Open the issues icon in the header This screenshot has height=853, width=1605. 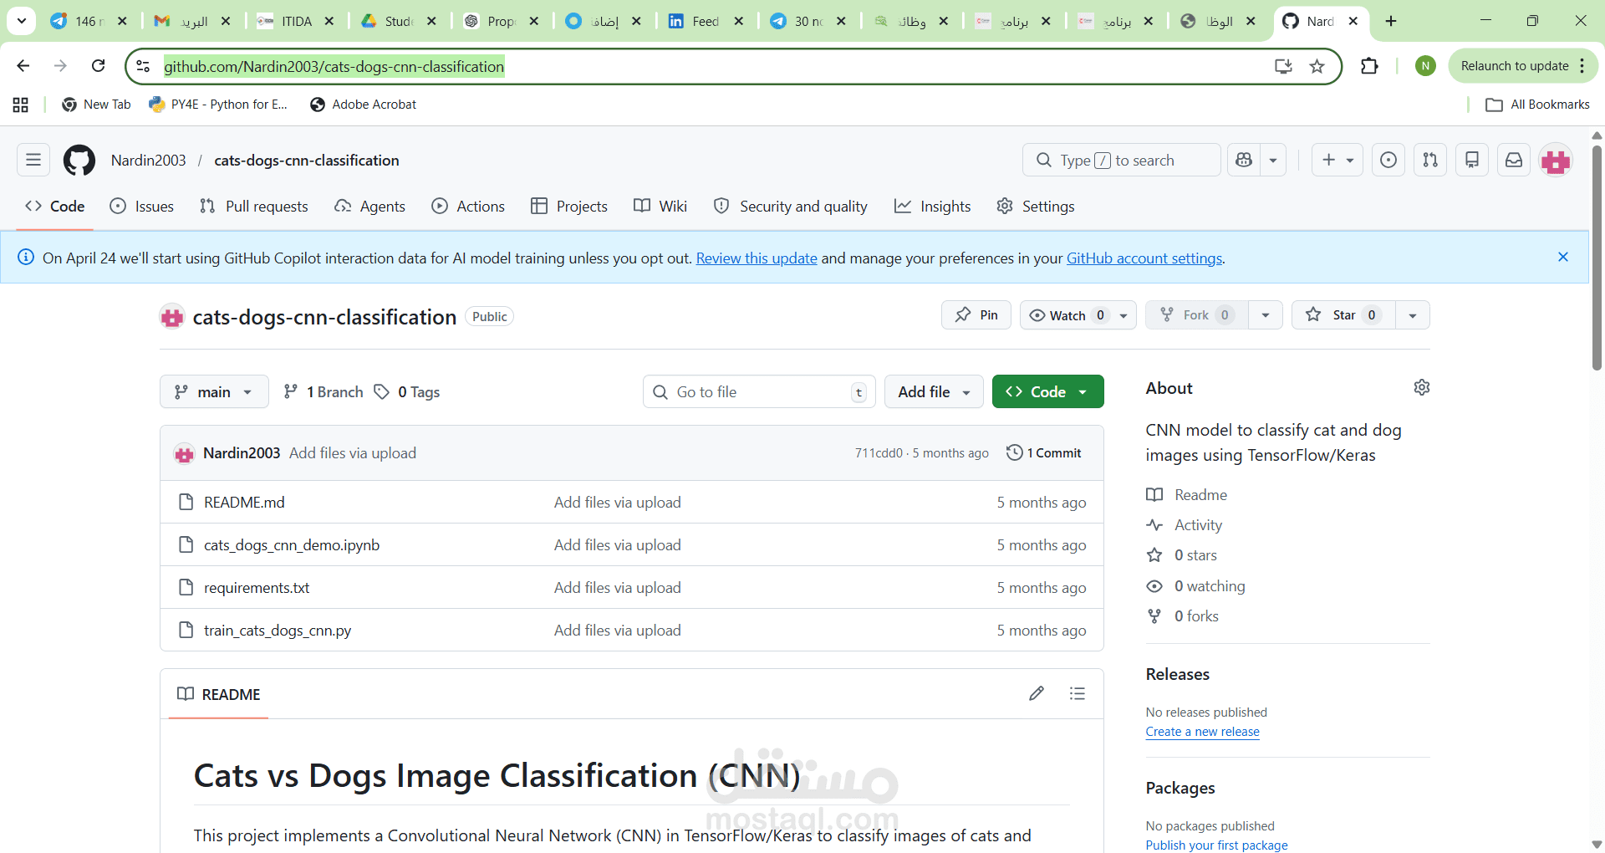[1388, 160]
